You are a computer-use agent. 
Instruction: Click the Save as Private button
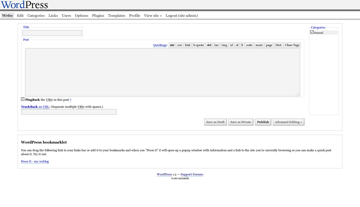(x=241, y=122)
